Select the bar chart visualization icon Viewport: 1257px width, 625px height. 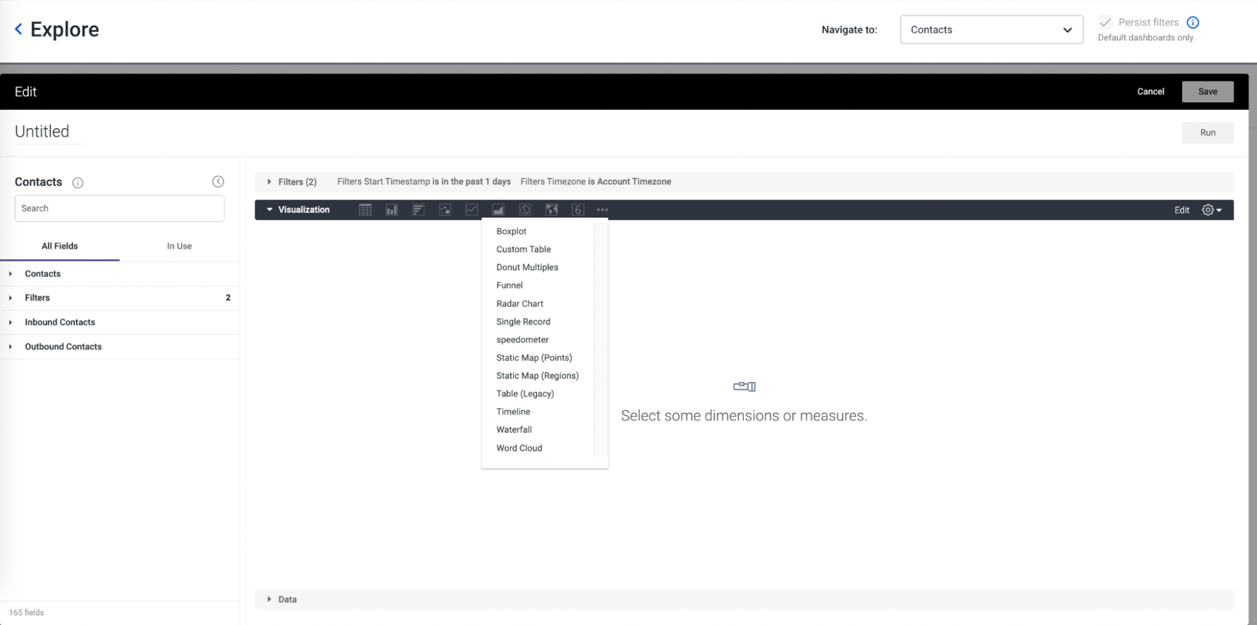click(418, 210)
